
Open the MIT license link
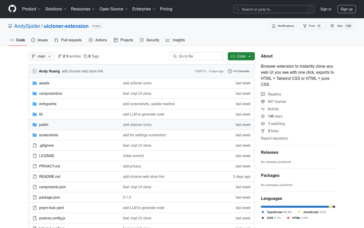(x=274, y=102)
